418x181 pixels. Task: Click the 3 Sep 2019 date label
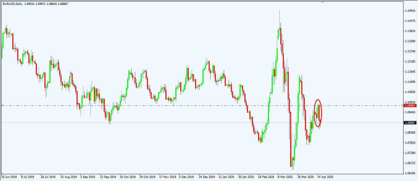88,177
